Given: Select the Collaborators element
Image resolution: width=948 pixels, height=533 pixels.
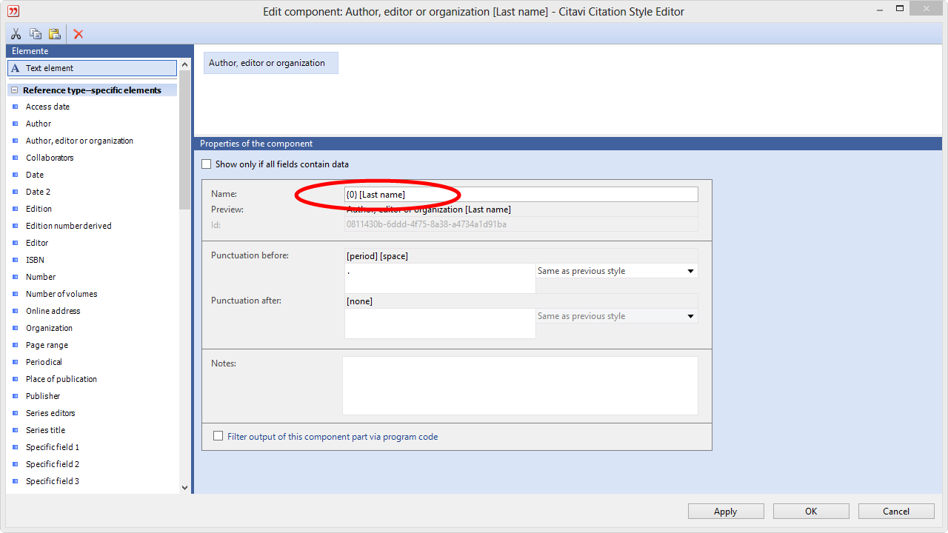Looking at the screenshot, I should (x=50, y=158).
